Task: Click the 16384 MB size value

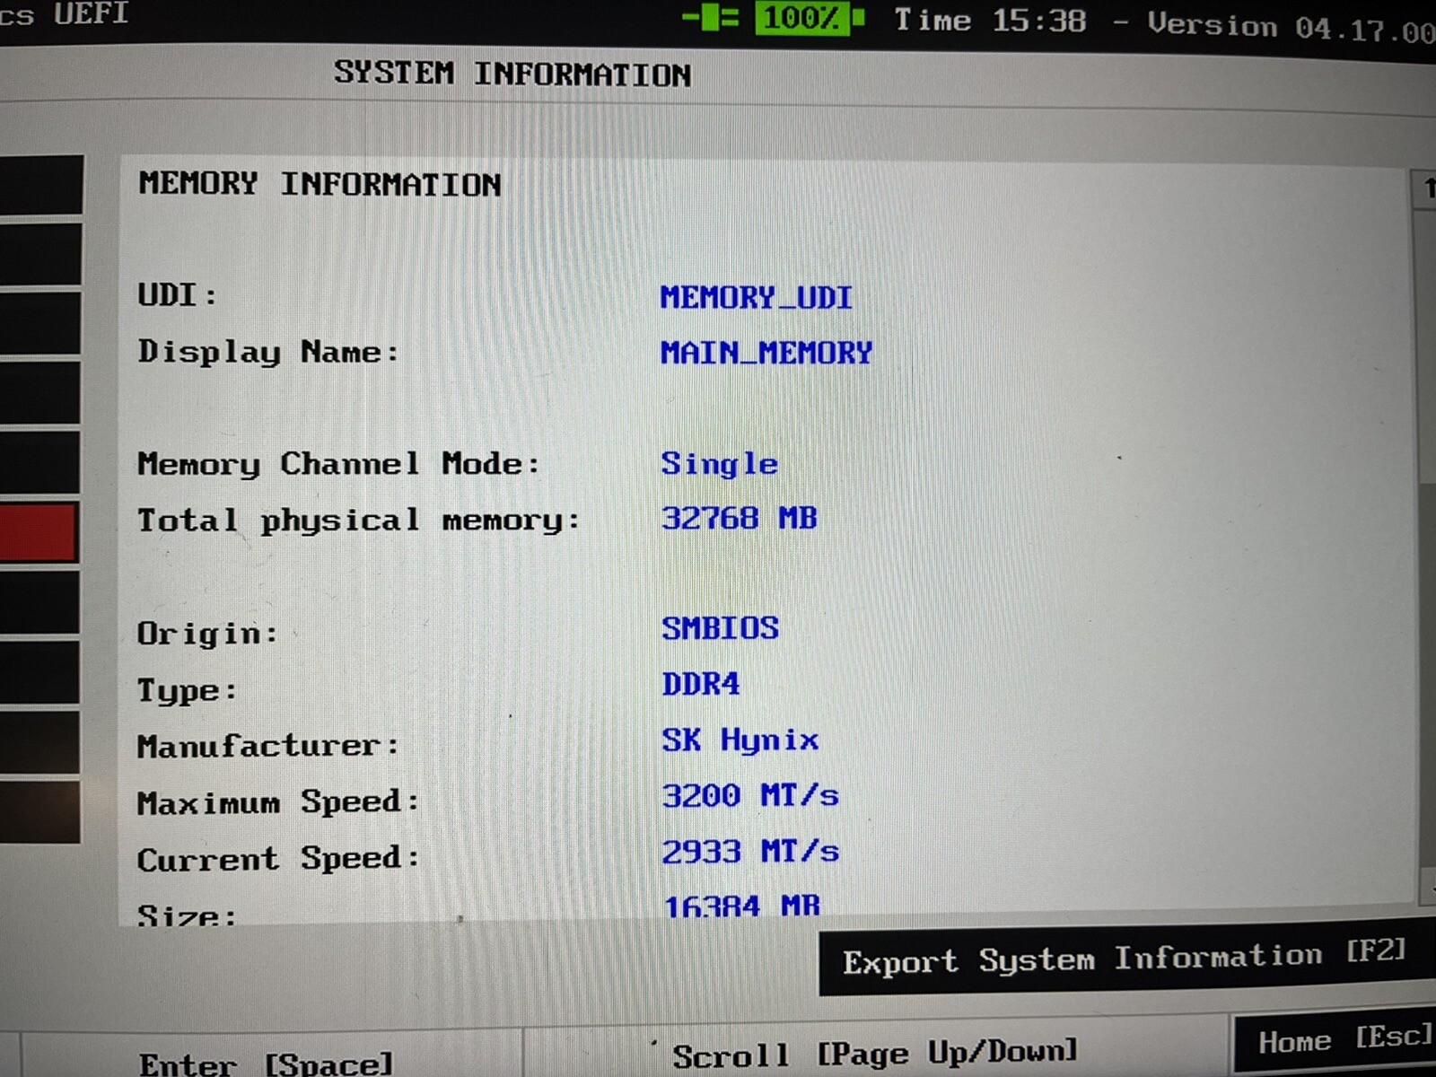Action: [x=741, y=905]
